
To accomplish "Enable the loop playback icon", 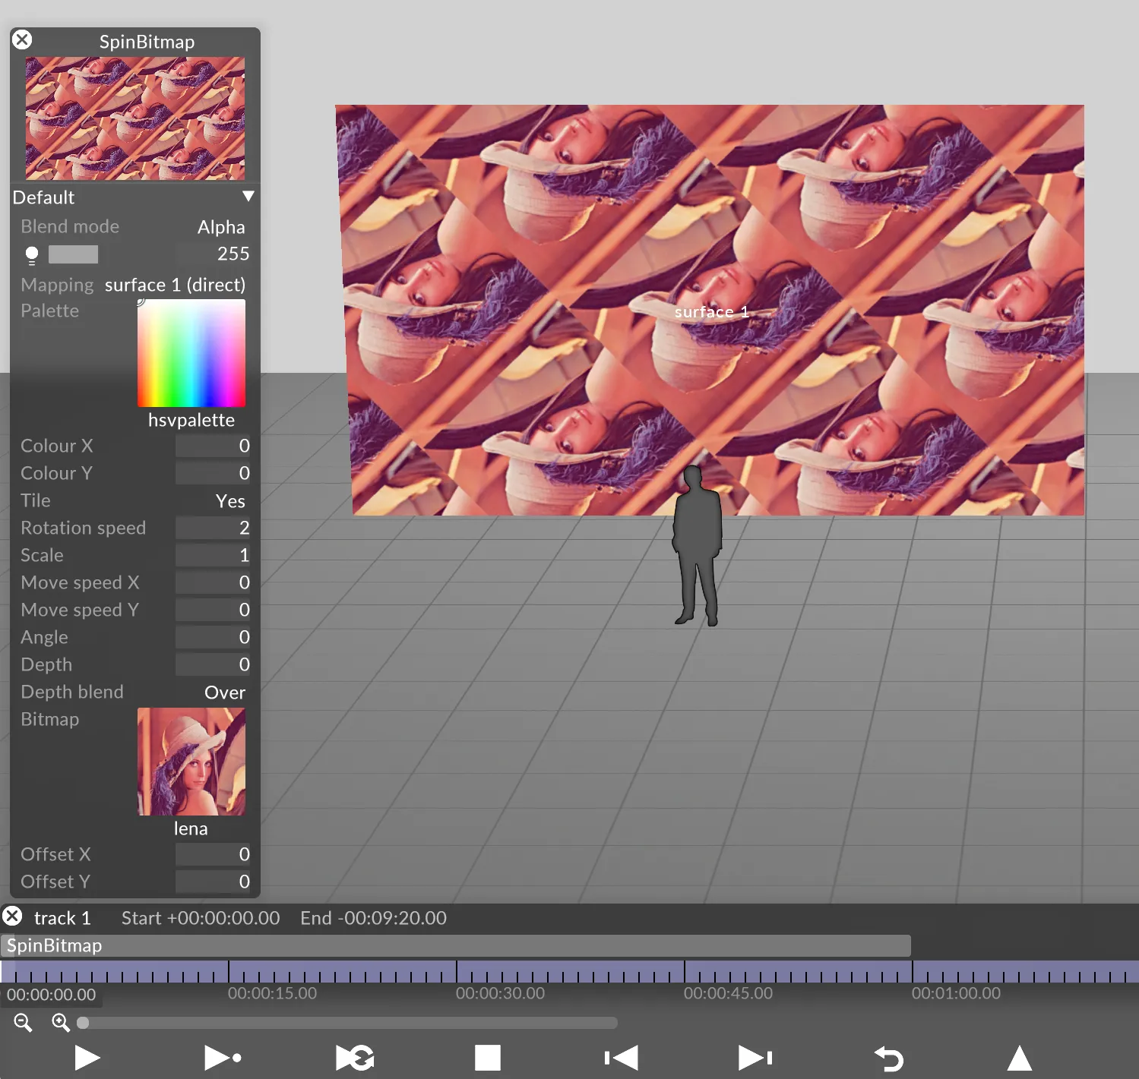I will pos(354,1057).
